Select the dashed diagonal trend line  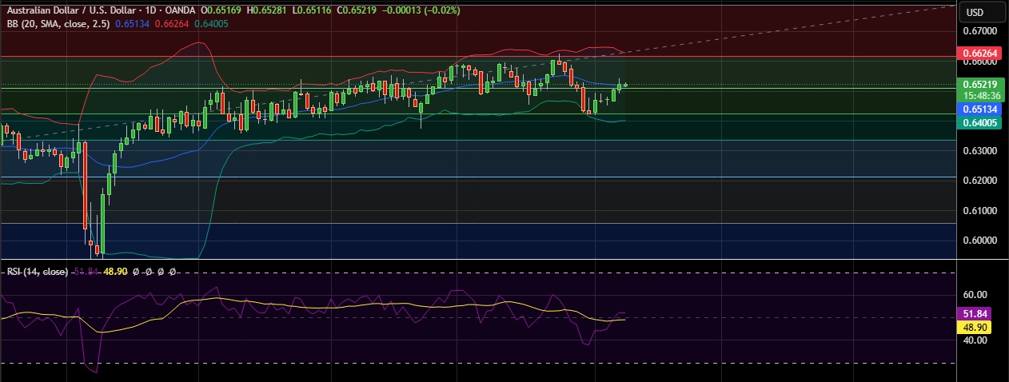(x=800, y=32)
